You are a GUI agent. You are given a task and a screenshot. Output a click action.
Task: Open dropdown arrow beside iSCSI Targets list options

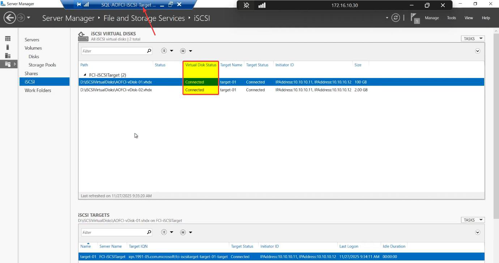coord(172,232)
